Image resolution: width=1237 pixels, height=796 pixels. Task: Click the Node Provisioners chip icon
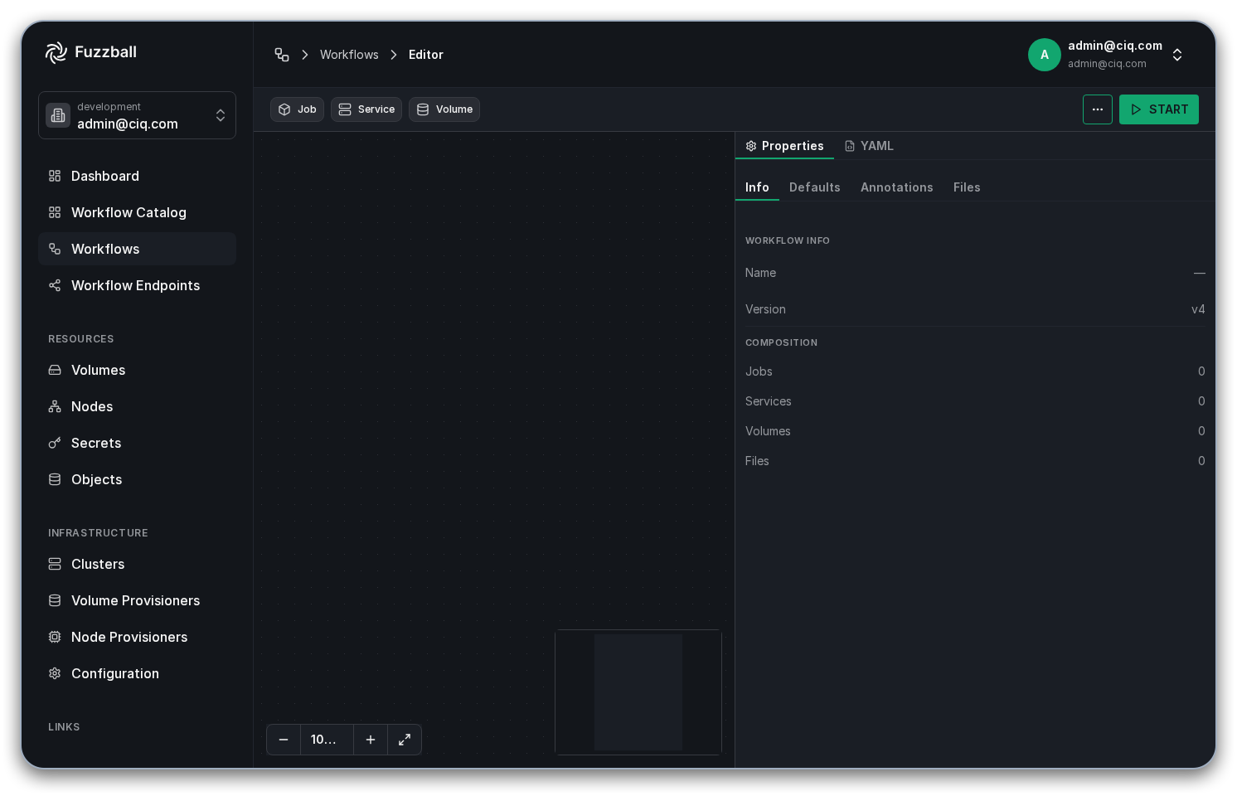[x=55, y=637]
